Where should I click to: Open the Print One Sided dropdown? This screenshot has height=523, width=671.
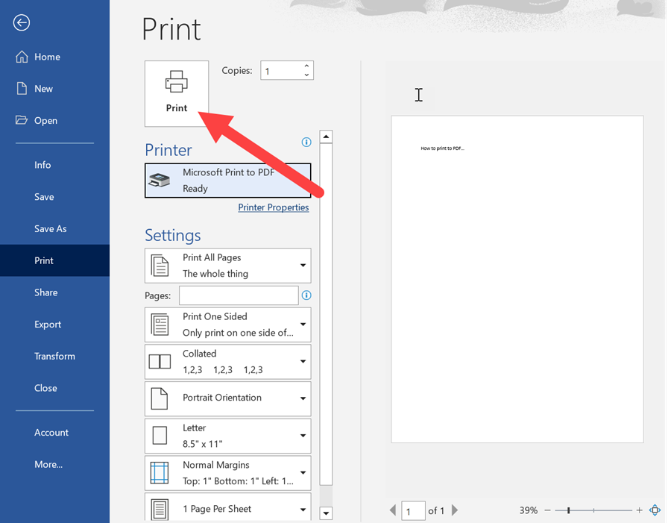coord(227,325)
